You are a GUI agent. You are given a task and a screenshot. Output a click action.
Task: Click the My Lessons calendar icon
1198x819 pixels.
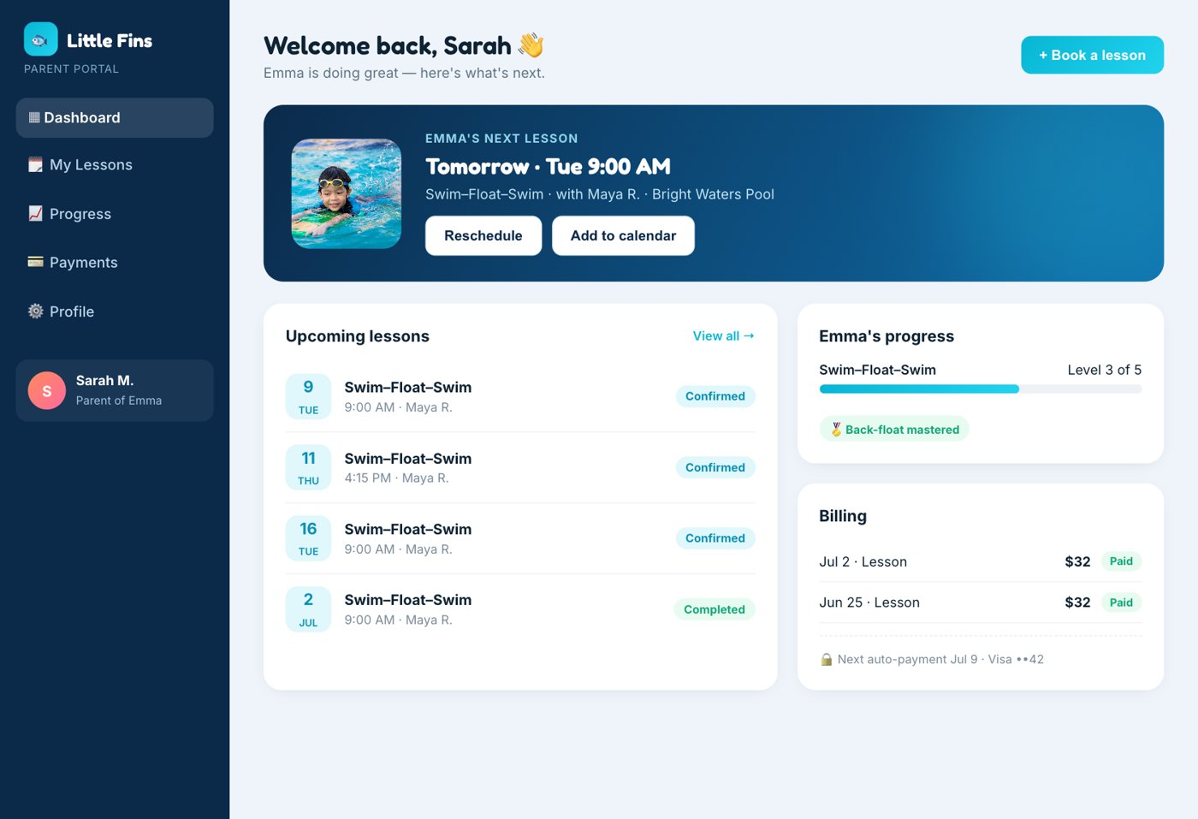click(x=35, y=164)
